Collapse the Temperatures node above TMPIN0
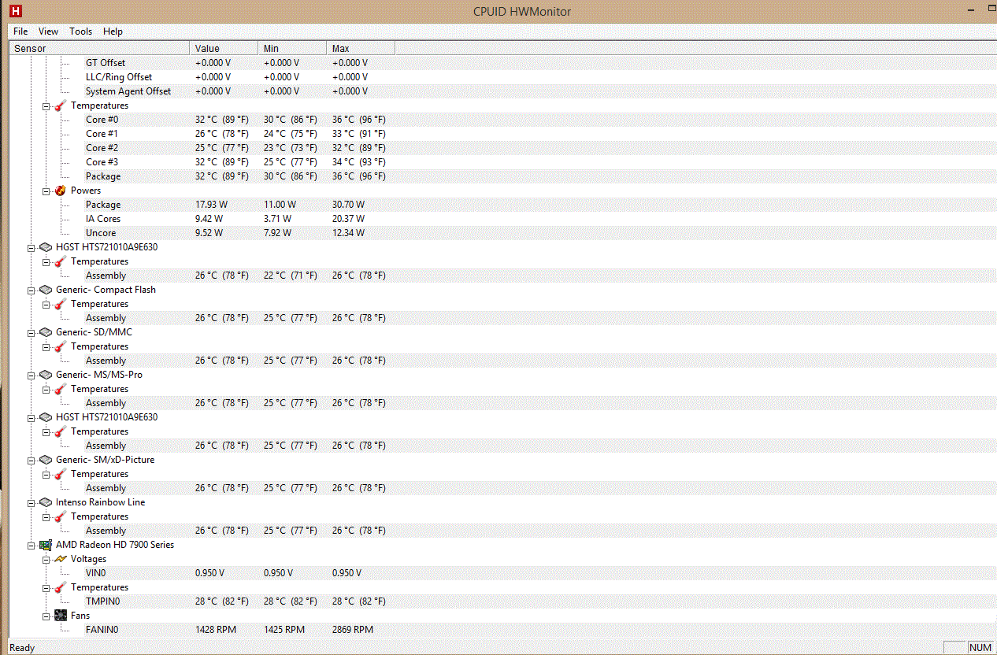 46,587
